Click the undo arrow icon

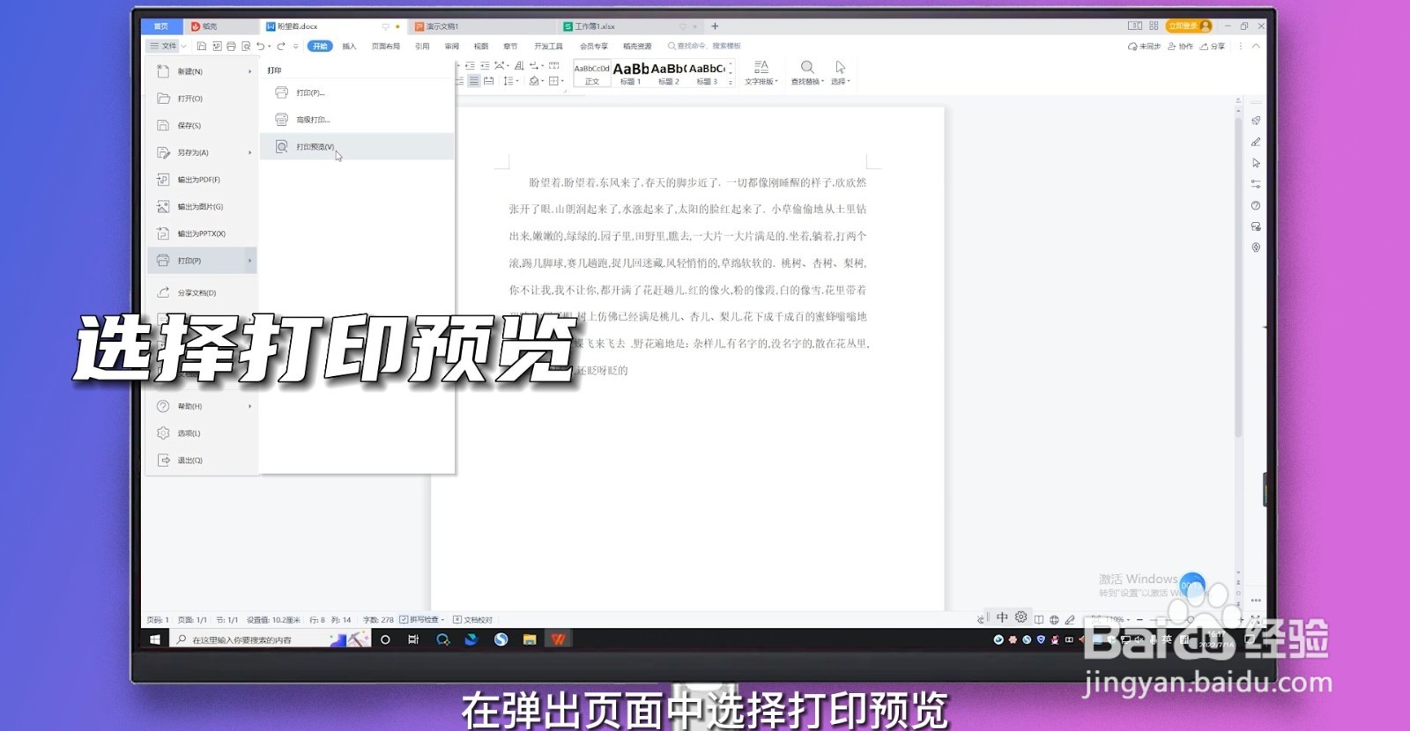tap(261, 46)
